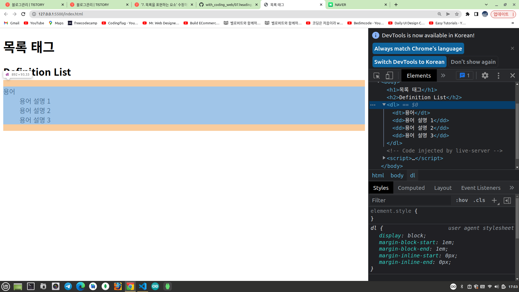519x292 pixels.
Task: Switch to the NAVER tab
Action: coord(358,5)
